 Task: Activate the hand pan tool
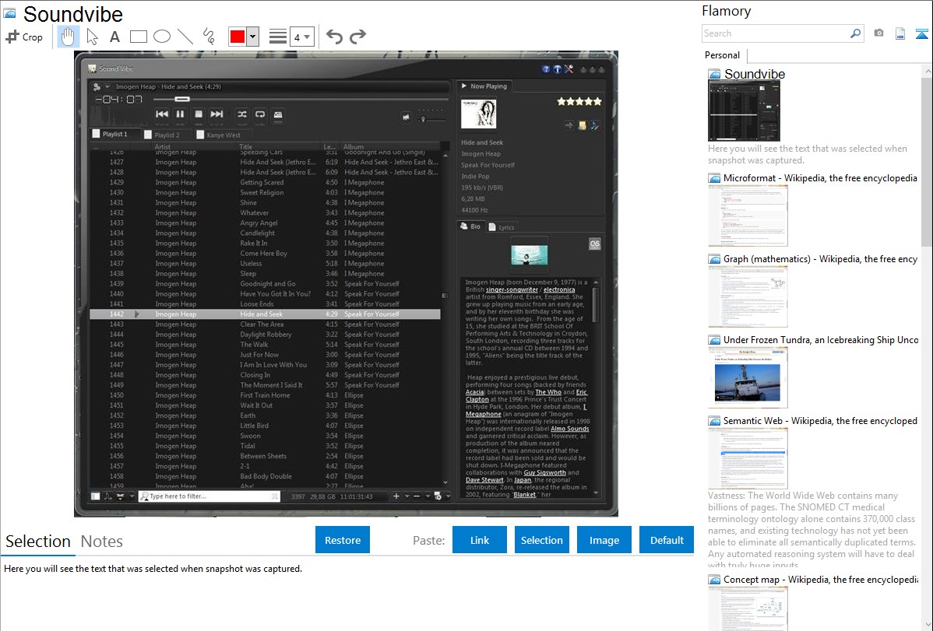click(68, 37)
